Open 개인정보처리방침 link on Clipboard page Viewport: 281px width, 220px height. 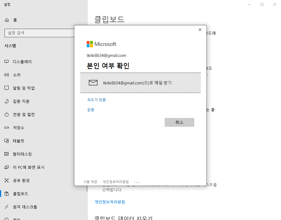(110, 202)
